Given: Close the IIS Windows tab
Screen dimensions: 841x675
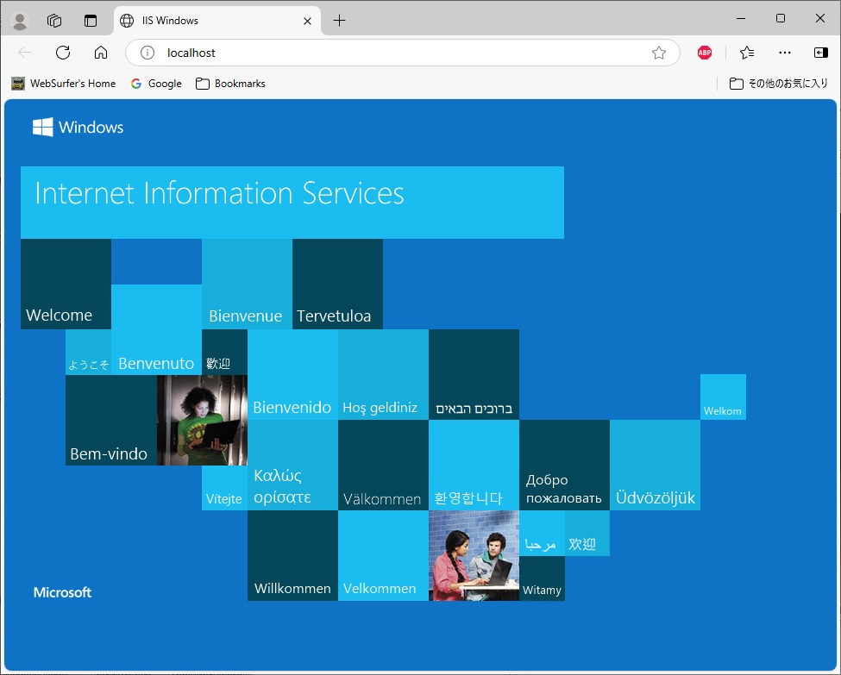Looking at the screenshot, I should (x=307, y=21).
